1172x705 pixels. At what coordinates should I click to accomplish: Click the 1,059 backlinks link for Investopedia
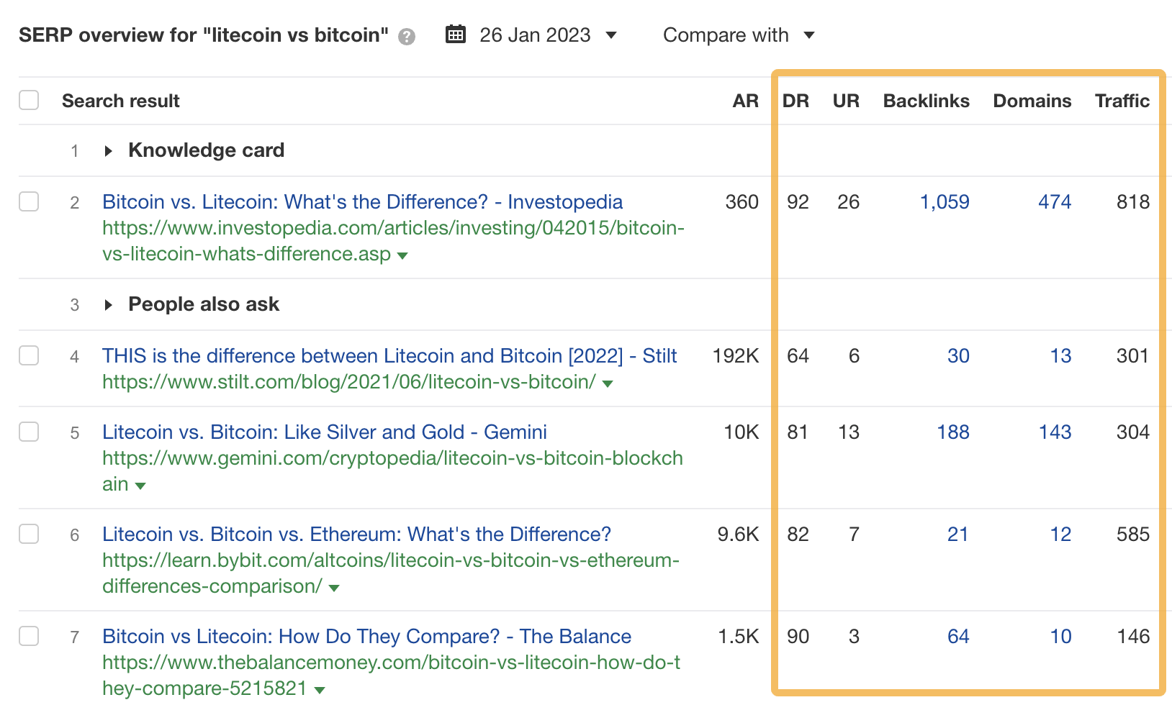point(945,202)
